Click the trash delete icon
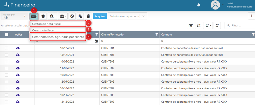 tap(88, 16)
